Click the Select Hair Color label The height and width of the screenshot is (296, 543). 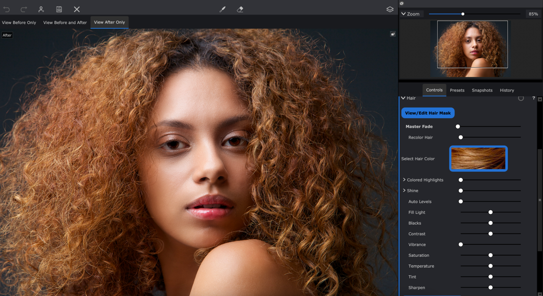(x=418, y=159)
